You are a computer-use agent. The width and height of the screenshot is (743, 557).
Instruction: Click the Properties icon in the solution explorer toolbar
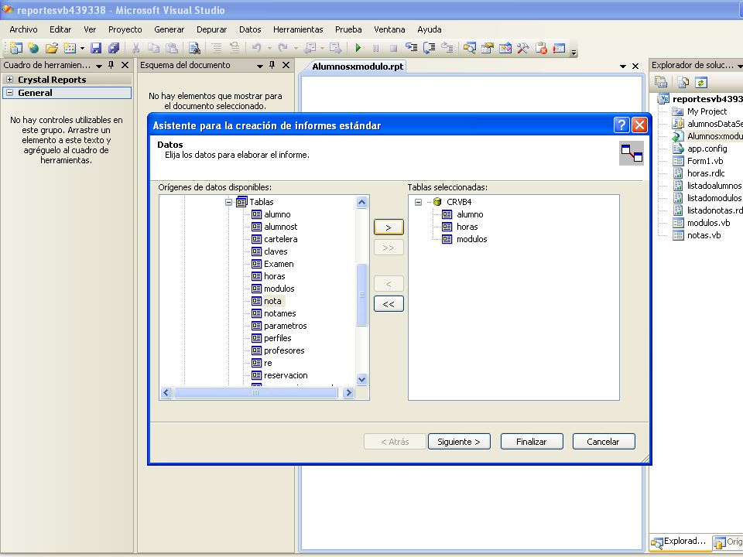point(660,83)
